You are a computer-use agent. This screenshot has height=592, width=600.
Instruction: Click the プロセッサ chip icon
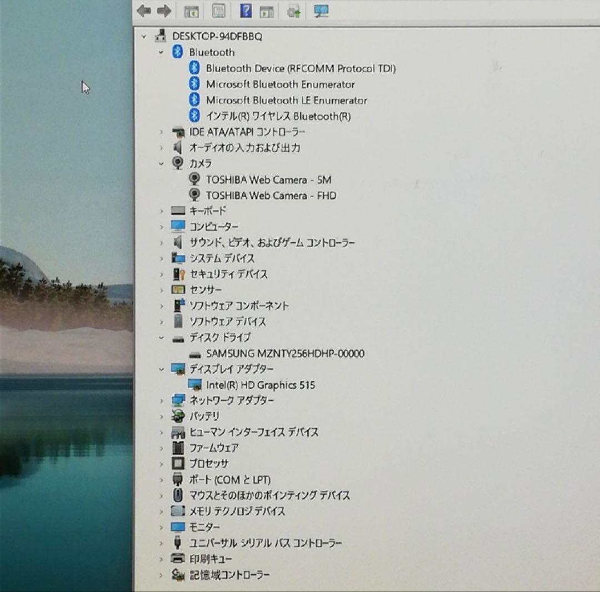pyautogui.click(x=178, y=464)
